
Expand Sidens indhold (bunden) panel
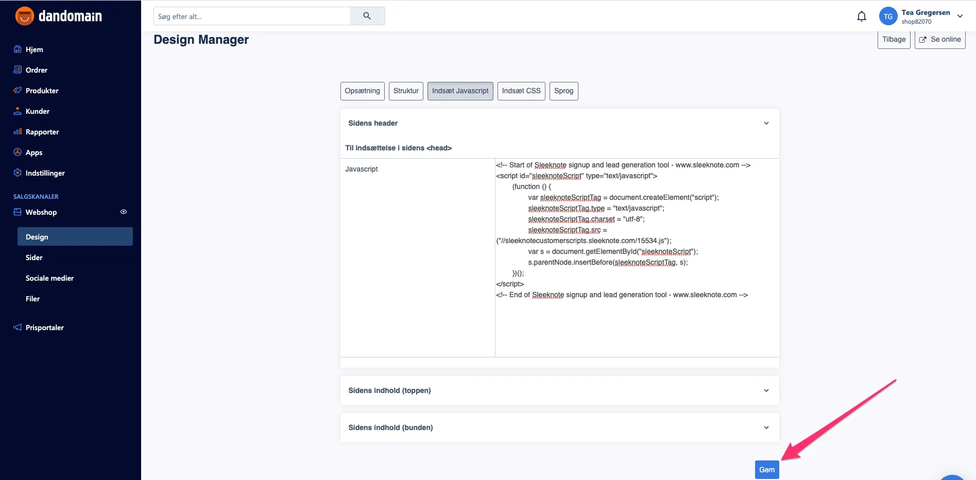click(766, 427)
